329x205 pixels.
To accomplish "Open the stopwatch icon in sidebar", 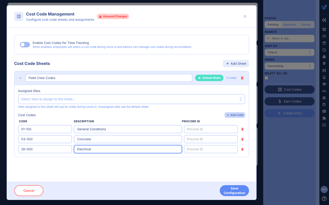I will click(x=324, y=57).
